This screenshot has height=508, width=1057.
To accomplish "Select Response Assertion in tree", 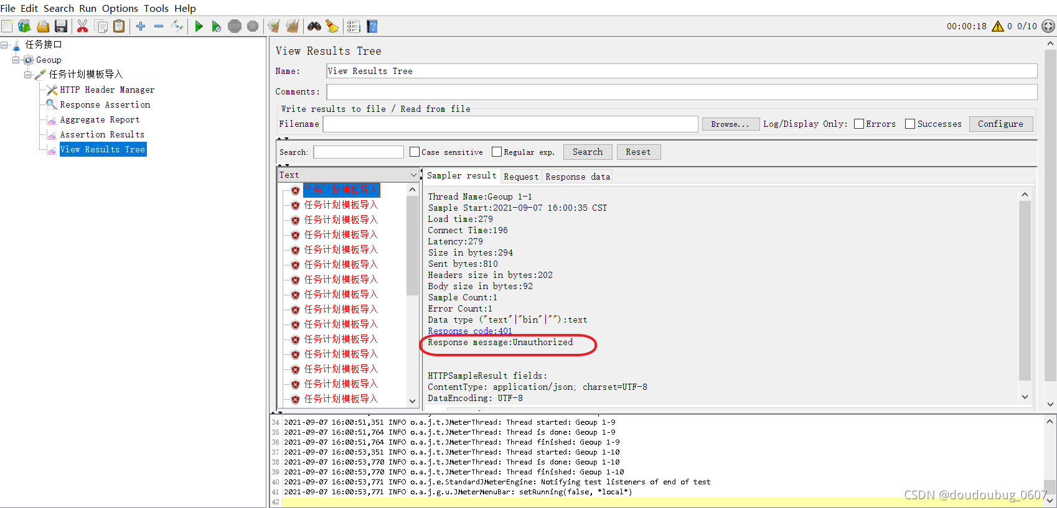I will point(105,104).
